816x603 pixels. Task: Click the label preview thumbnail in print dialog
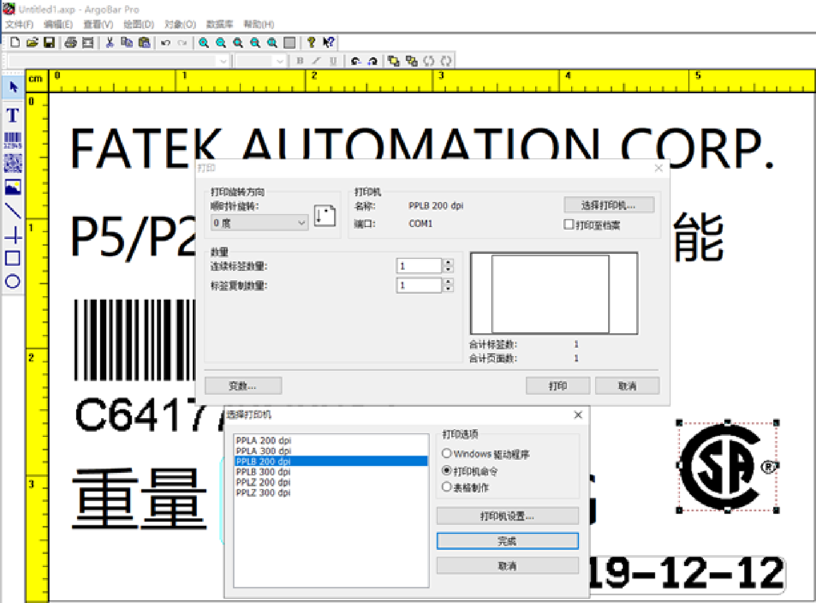click(x=554, y=293)
